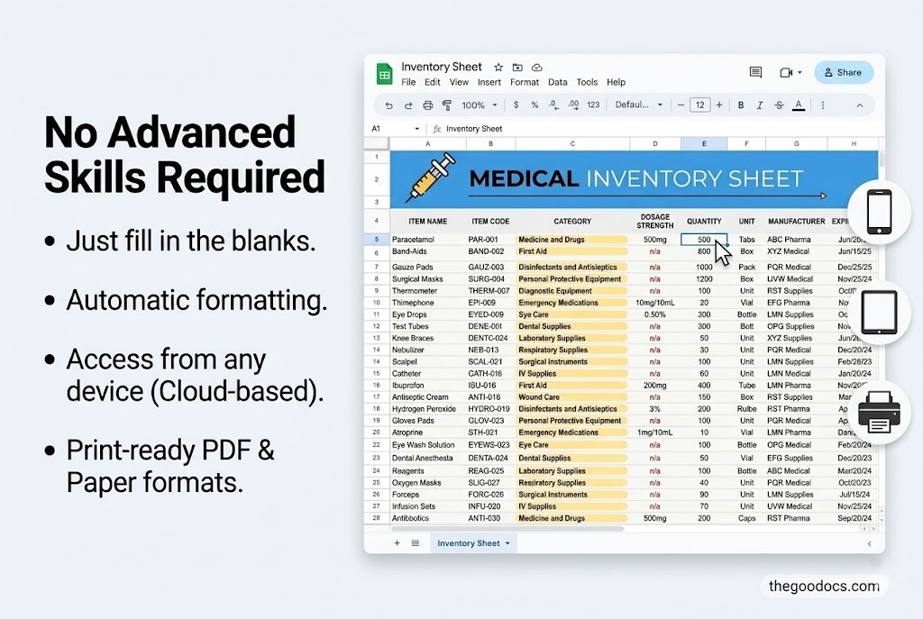
Task: Open the text color picker
Action: pyautogui.click(x=798, y=105)
